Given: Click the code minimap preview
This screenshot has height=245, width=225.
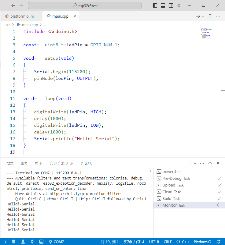Looking at the screenshot, I should (206, 34).
